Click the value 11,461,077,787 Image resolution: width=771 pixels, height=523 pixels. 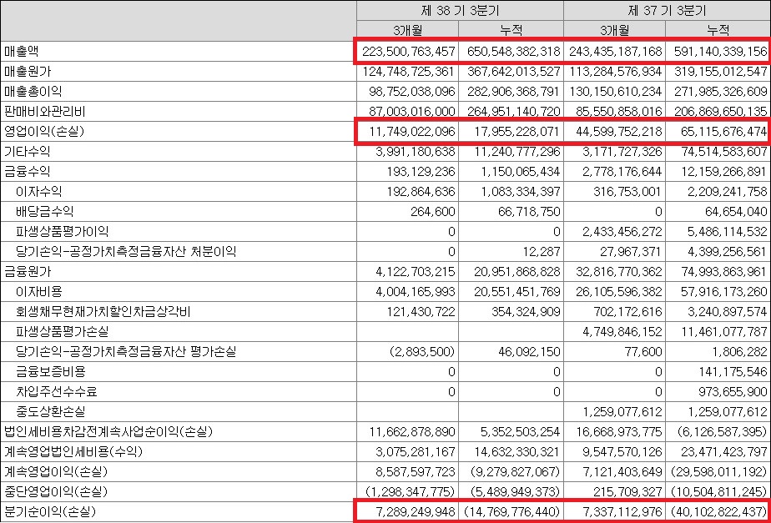click(723, 333)
